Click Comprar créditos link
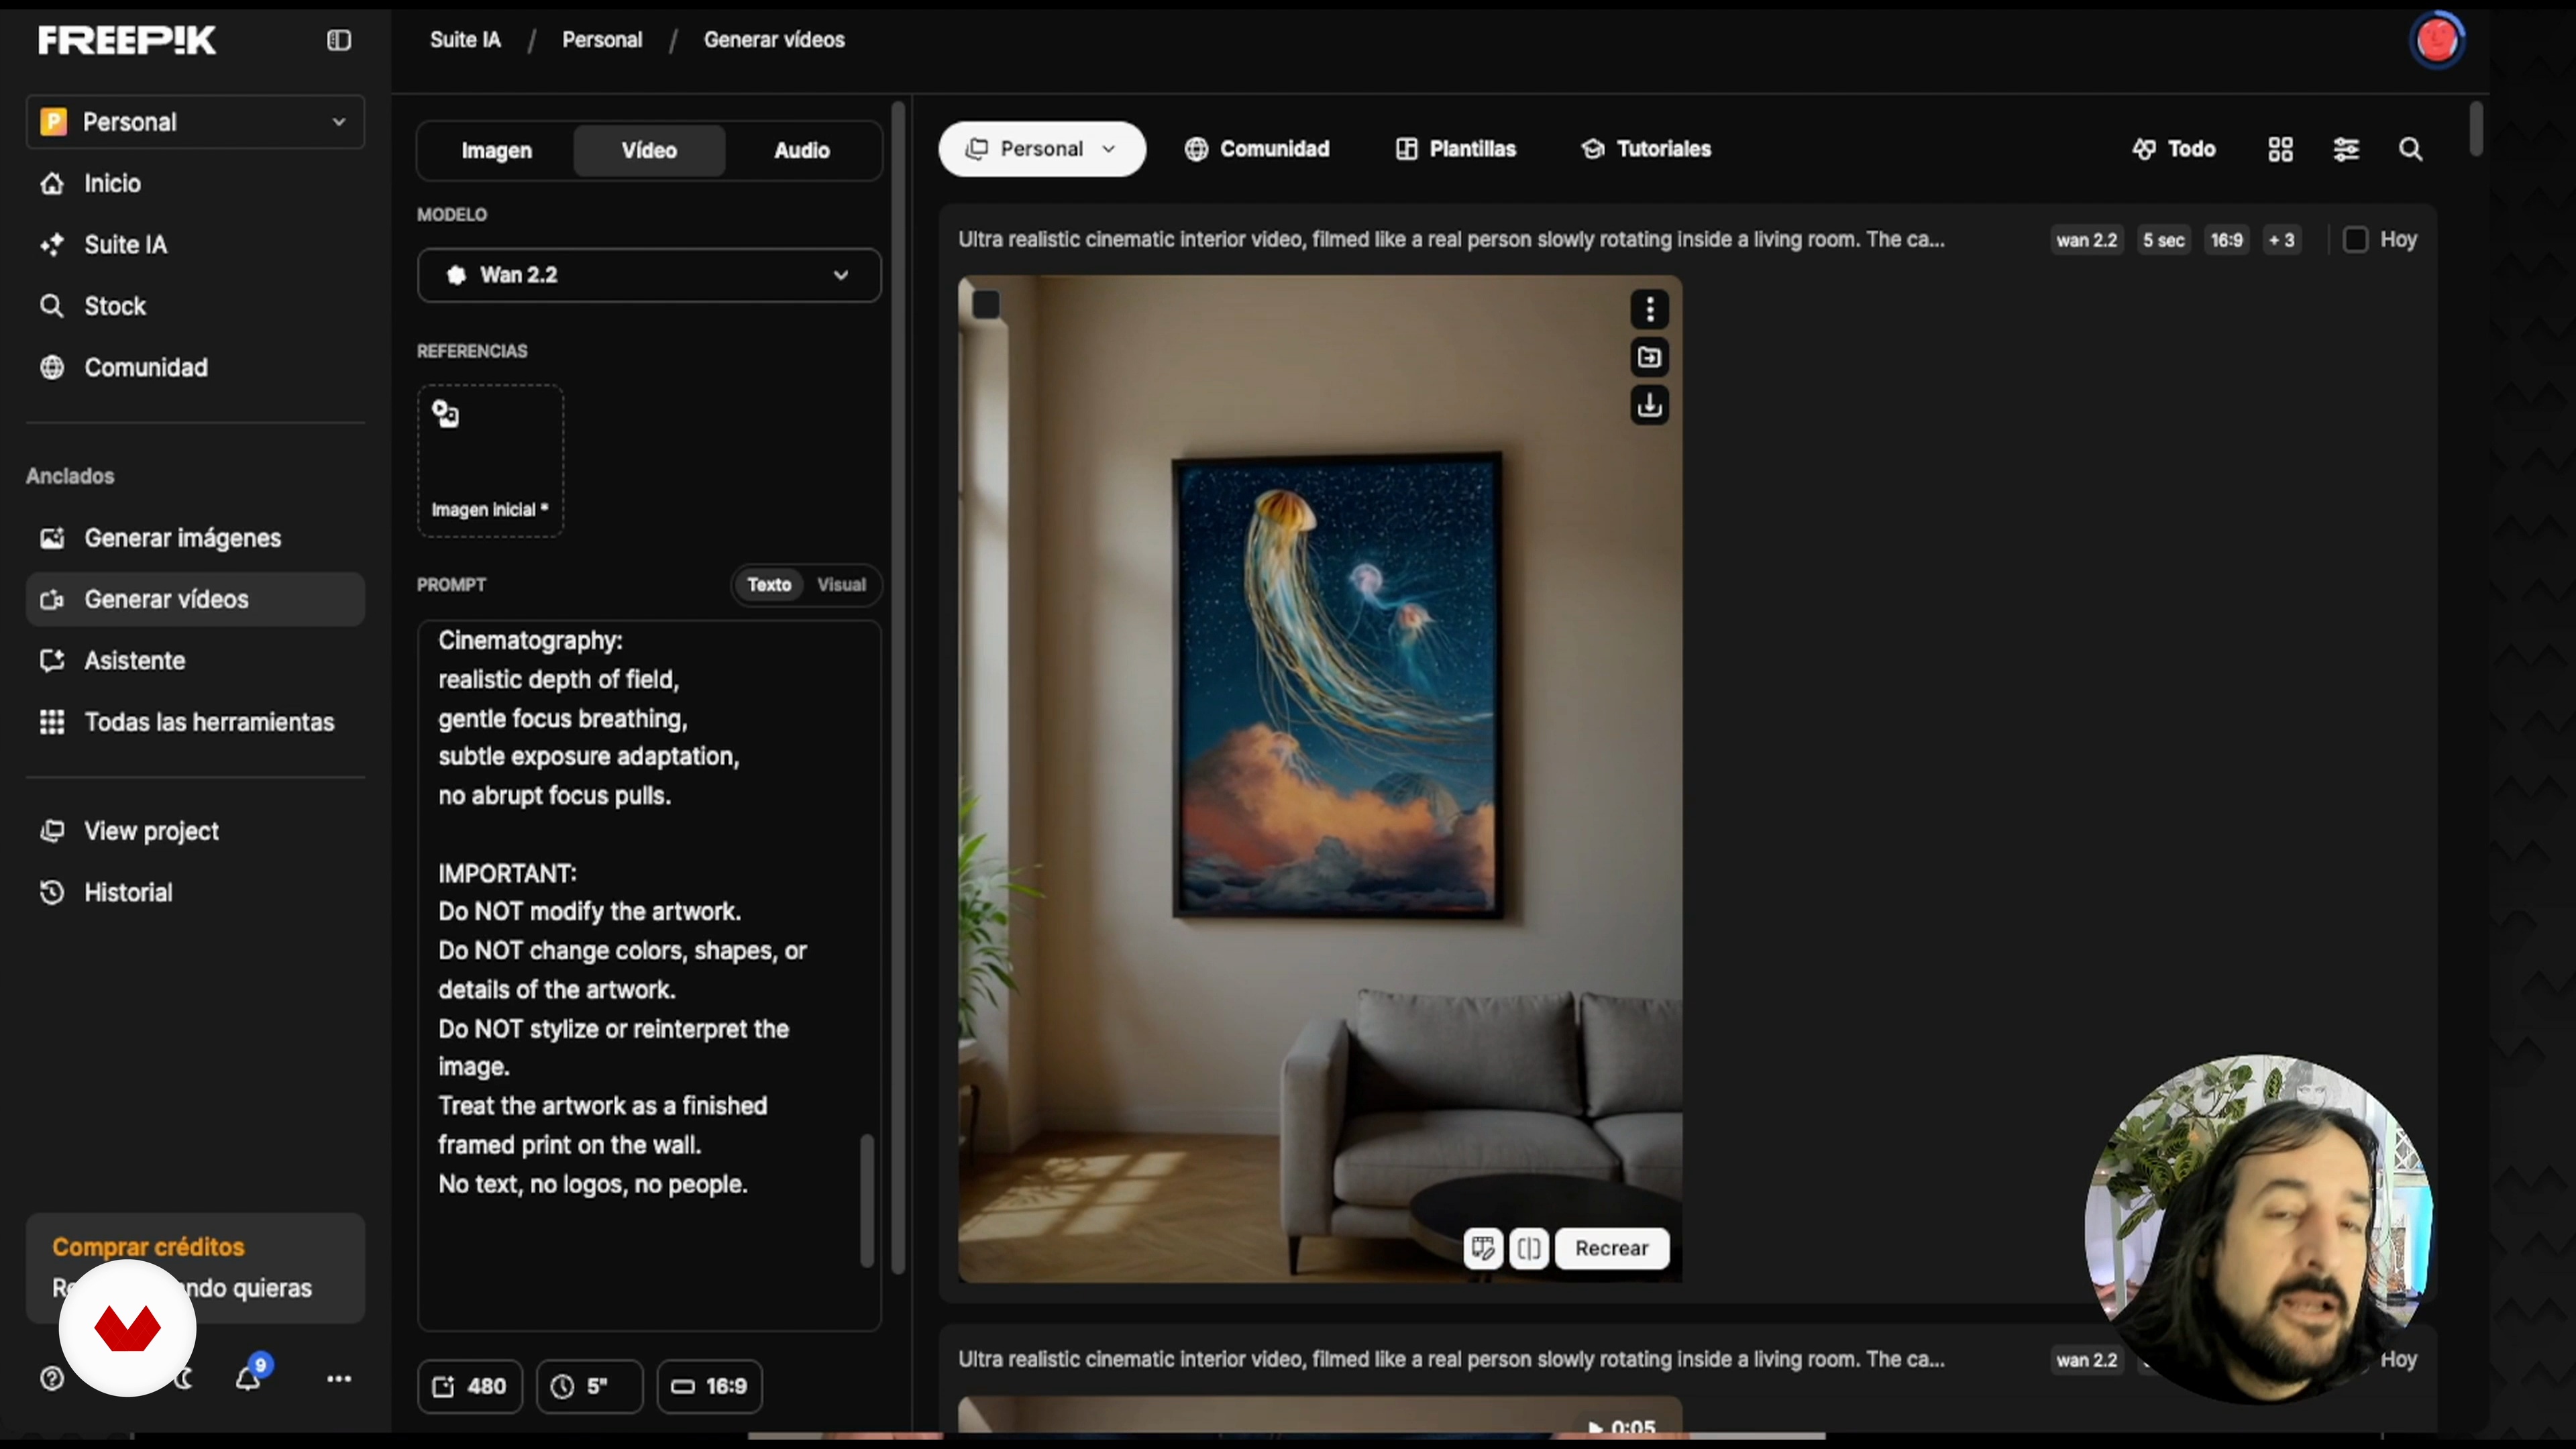The width and height of the screenshot is (2576, 1449). coord(148,1247)
